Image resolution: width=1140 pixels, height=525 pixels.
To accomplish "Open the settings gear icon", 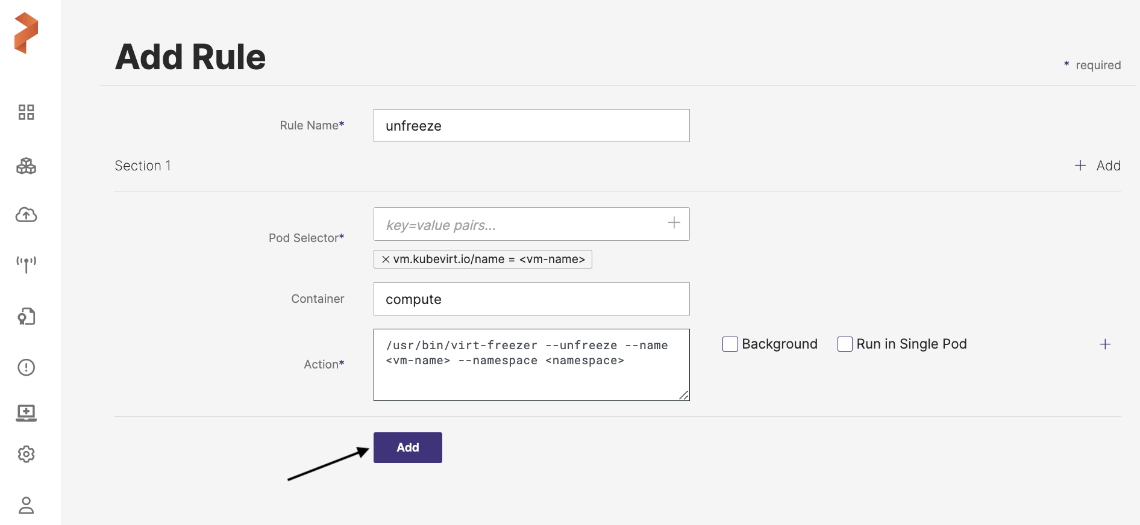I will pyautogui.click(x=26, y=454).
